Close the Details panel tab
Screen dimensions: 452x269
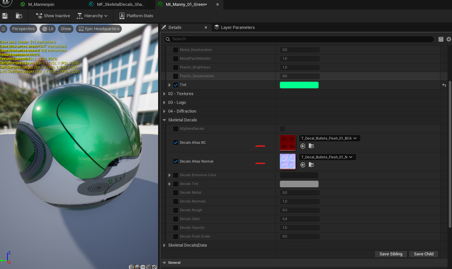click(x=206, y=28)
